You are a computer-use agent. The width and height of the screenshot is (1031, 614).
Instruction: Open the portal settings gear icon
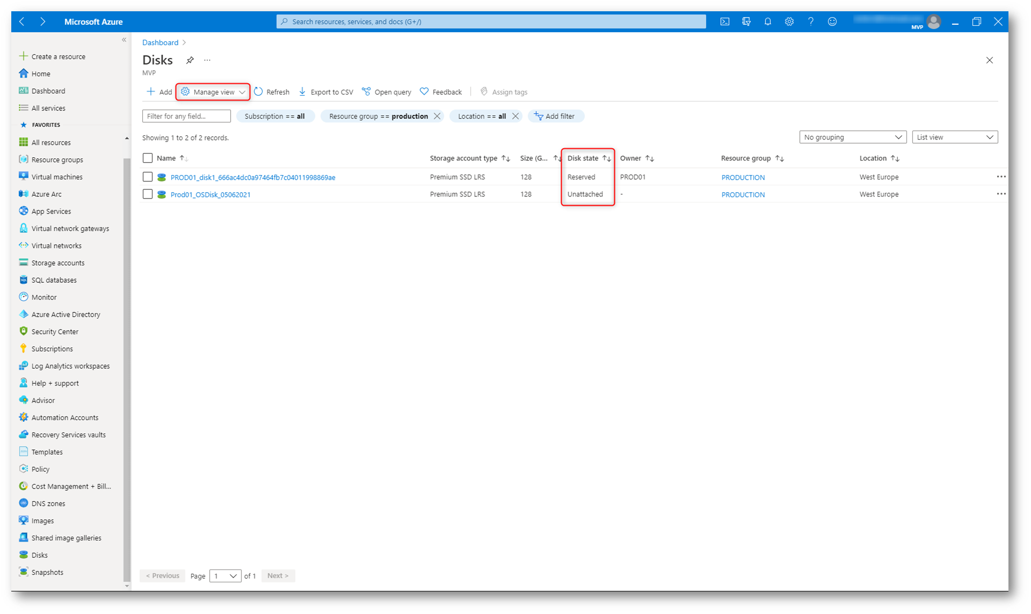coord(789,21)
